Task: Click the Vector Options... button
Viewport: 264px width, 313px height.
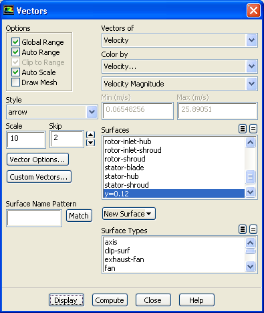Action: click(37, 160)
